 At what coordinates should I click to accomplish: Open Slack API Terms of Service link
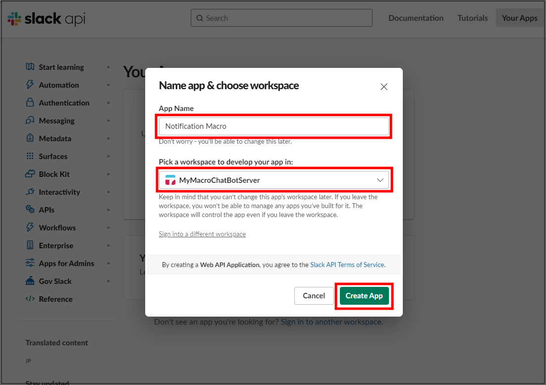347,265
